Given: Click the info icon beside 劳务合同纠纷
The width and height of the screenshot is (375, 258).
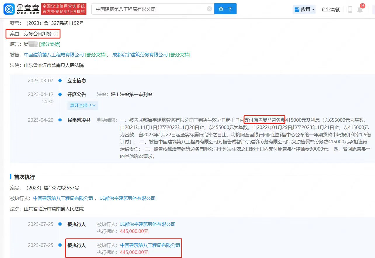Looking at the screenshot, I should pos(56,34).
